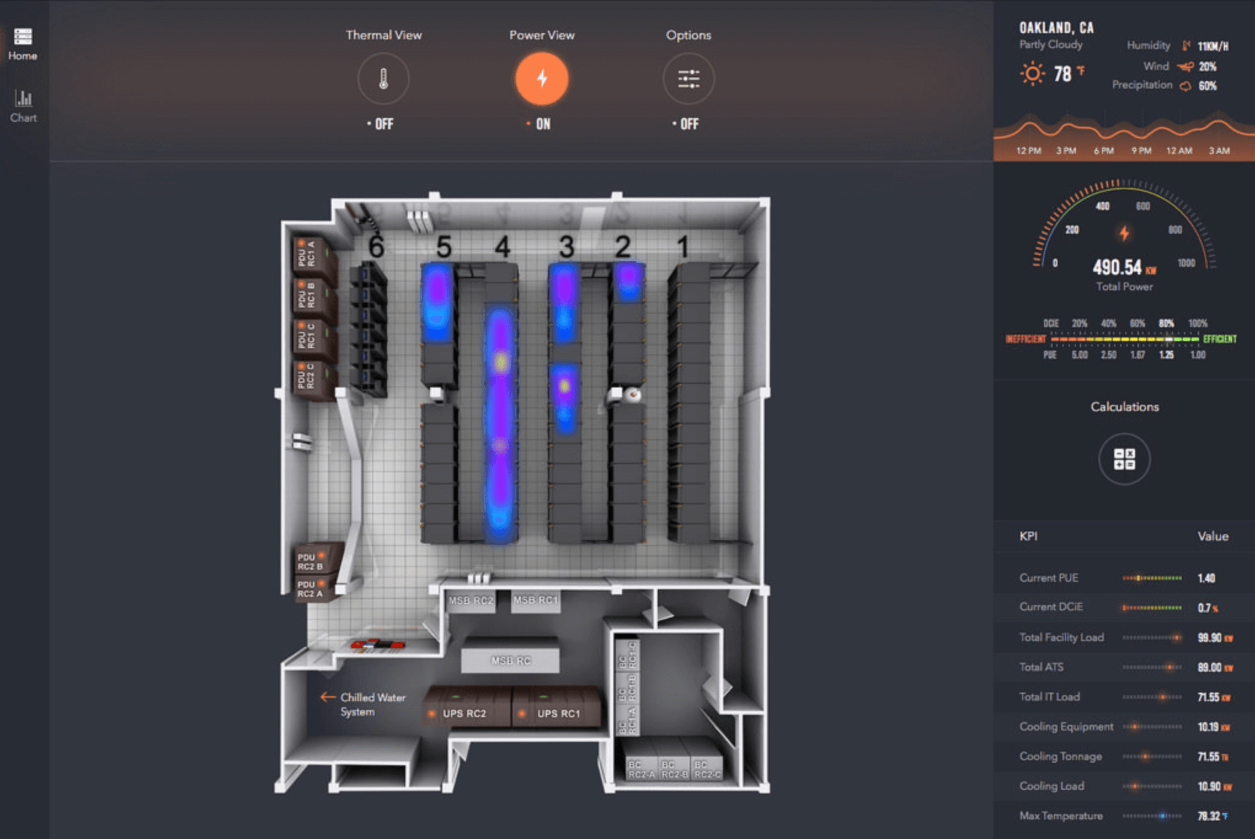The width and height of the screenshot is (1255, 839).
Task: Click the MSB RC1 panel label
Action: [535, 601]
